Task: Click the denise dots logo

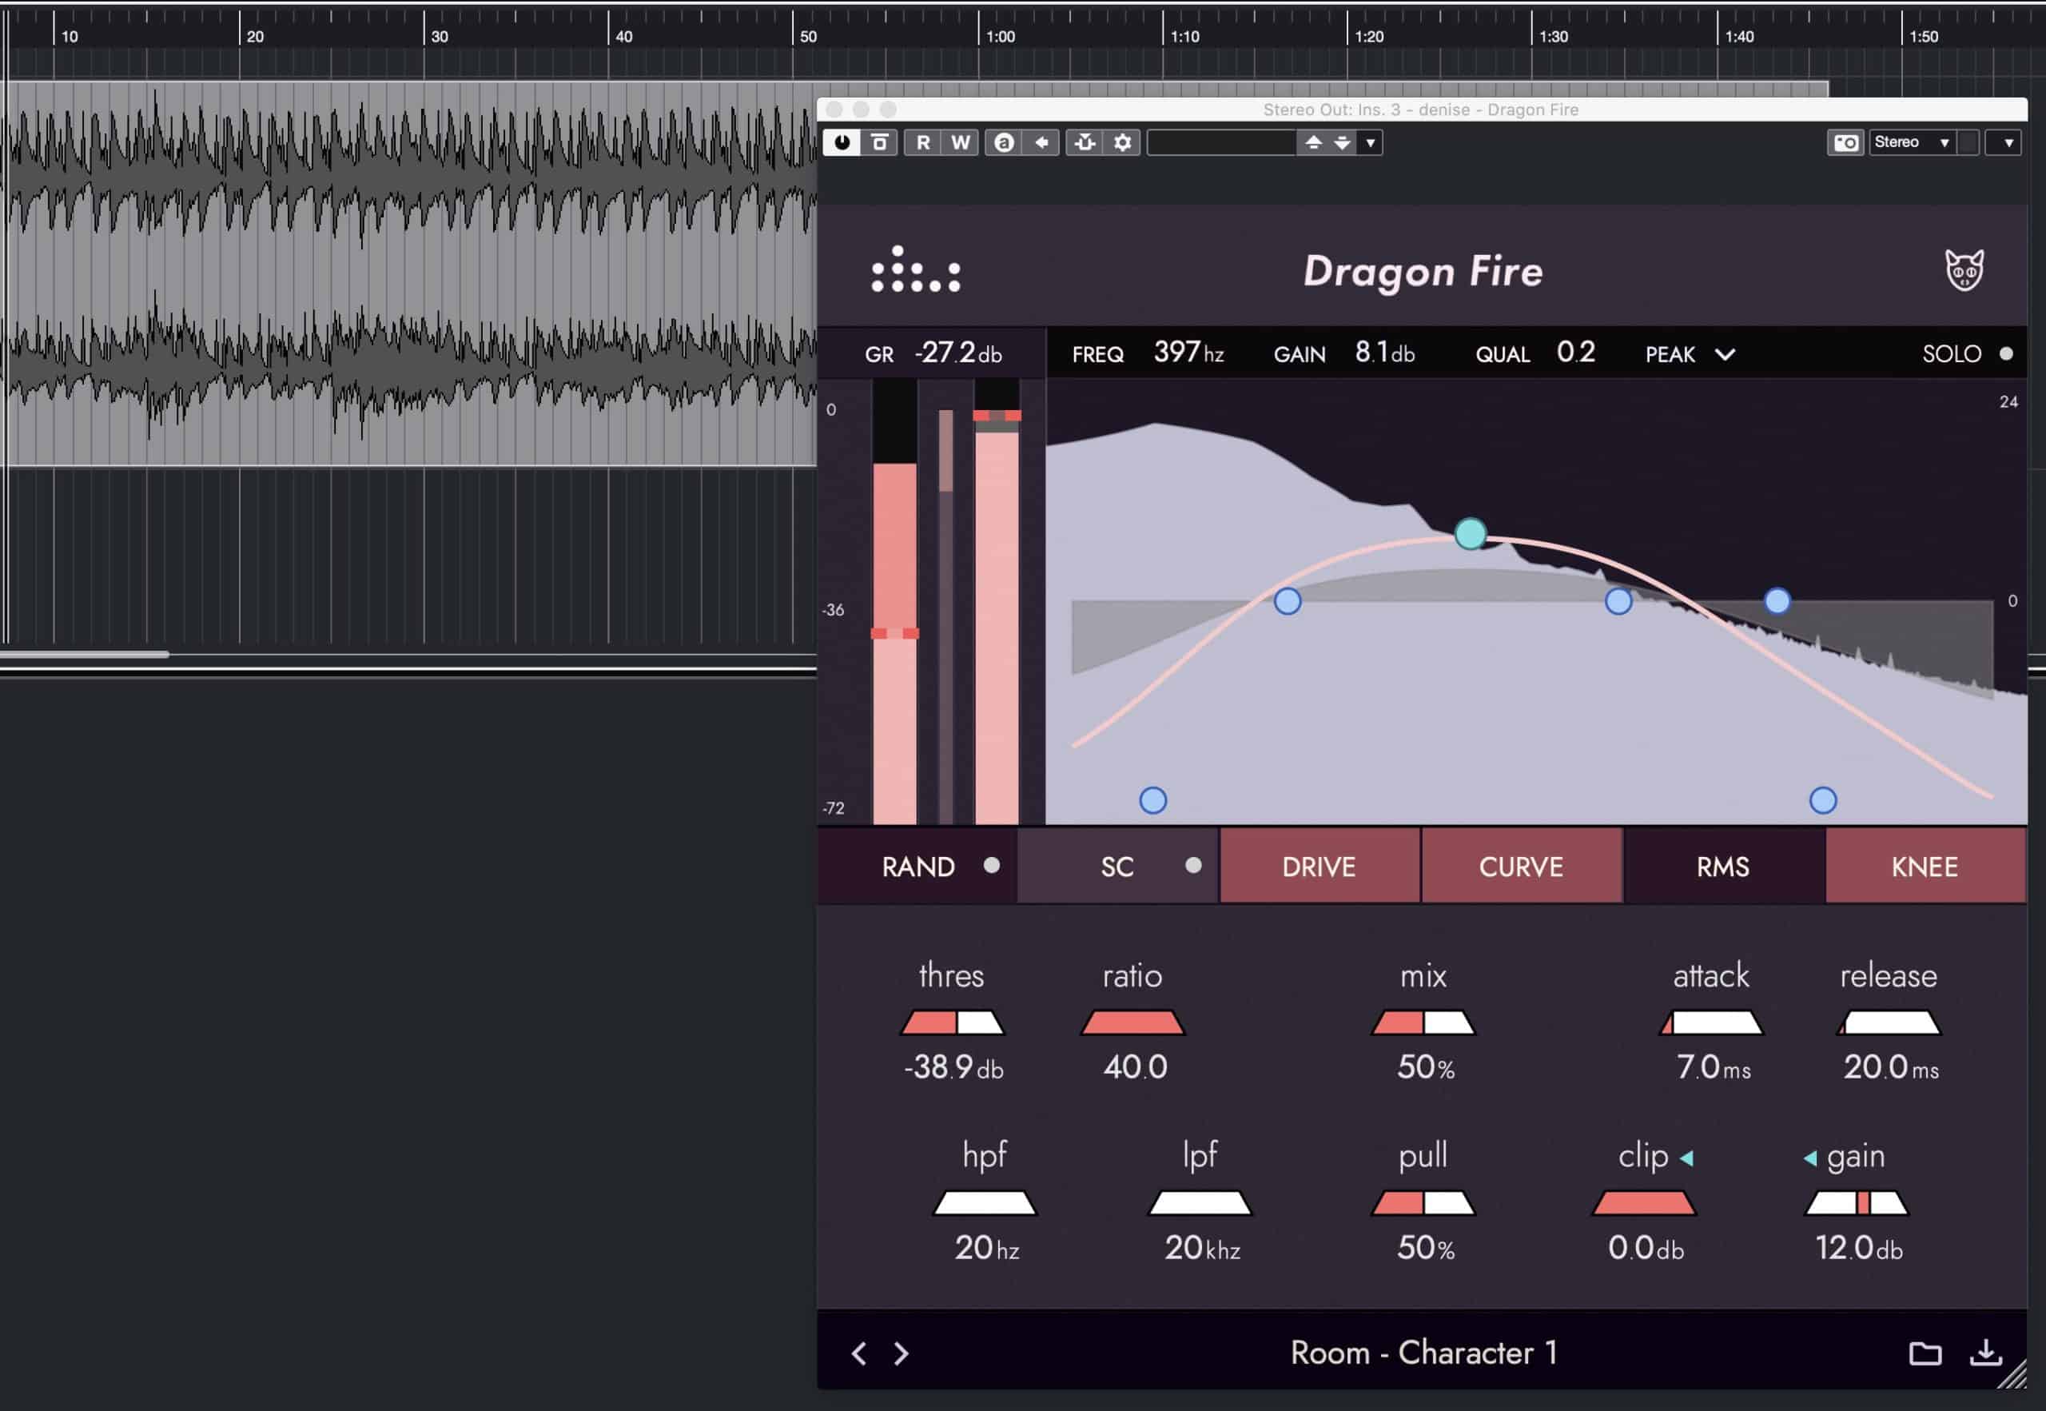Action: [916, 269]
